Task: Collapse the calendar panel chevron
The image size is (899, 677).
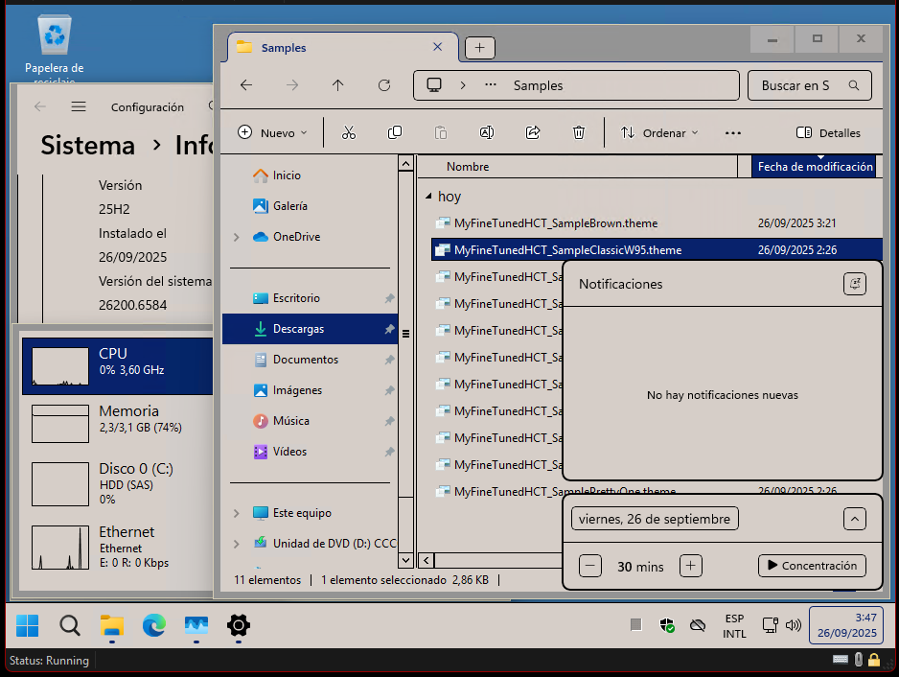Action: [x=854, y=519]
